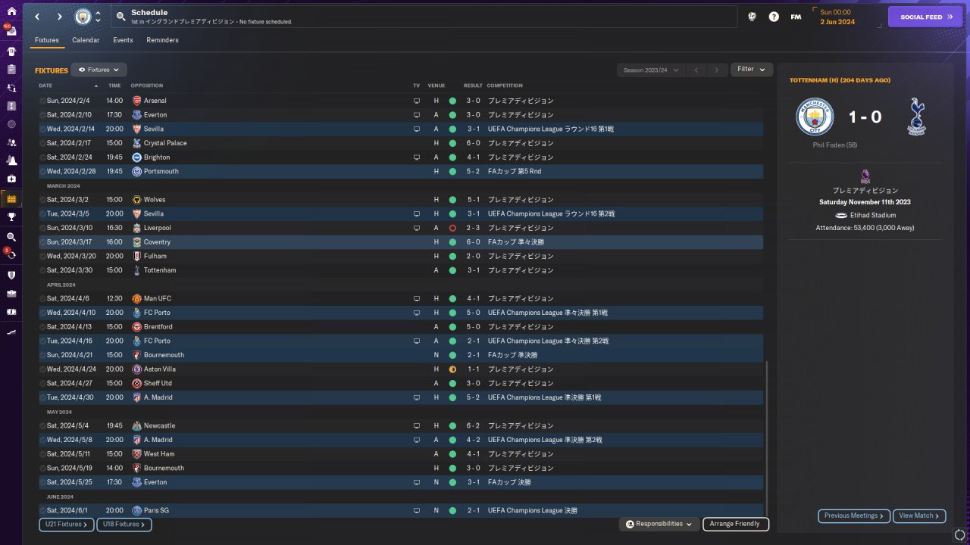Open the Training cones sidebar icon
The height and width of the screenshot is (545, 970).
click(x=11, y=160)
